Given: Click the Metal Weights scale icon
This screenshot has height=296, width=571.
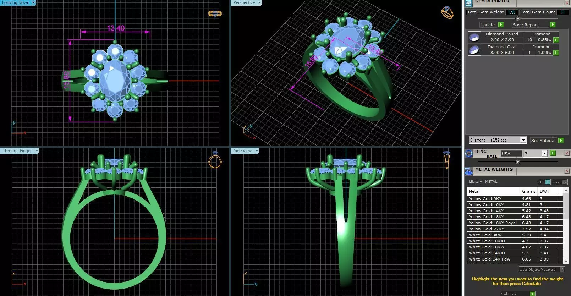Looking at the screenshot, I should [469, 171].
